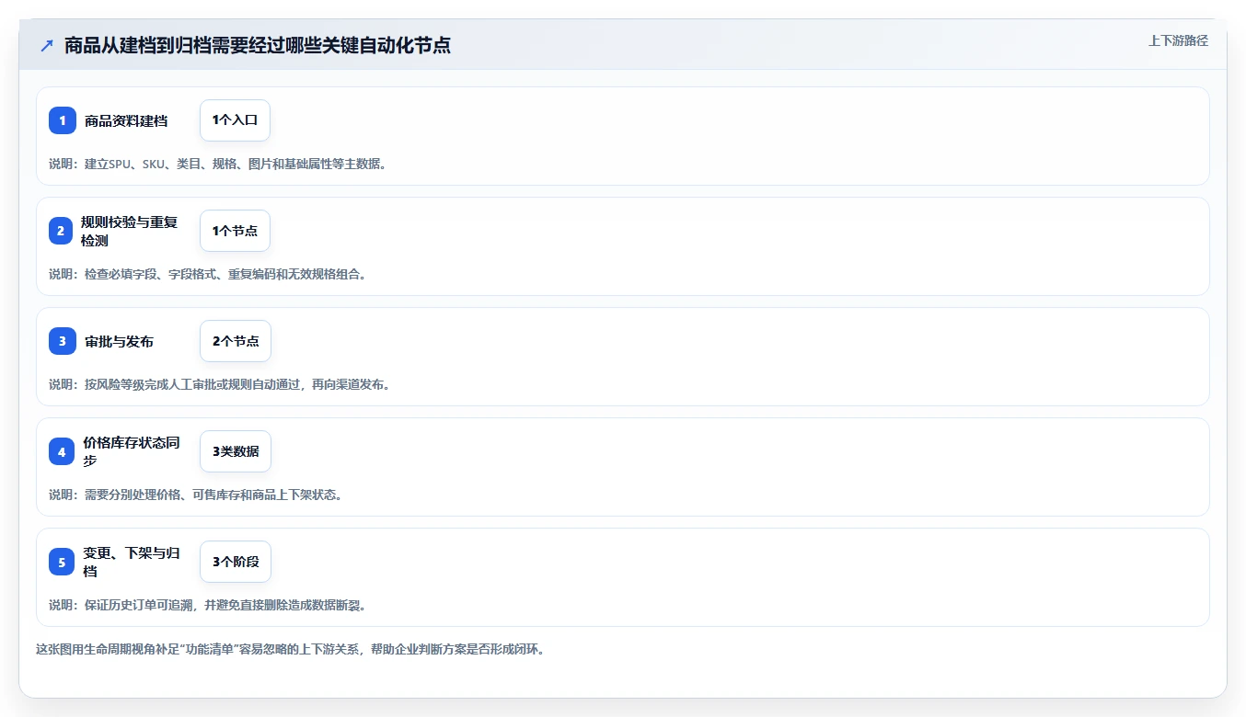
Task: Click the step name 审批与发布
Action: pyautogui.click(x=119, y=341)
